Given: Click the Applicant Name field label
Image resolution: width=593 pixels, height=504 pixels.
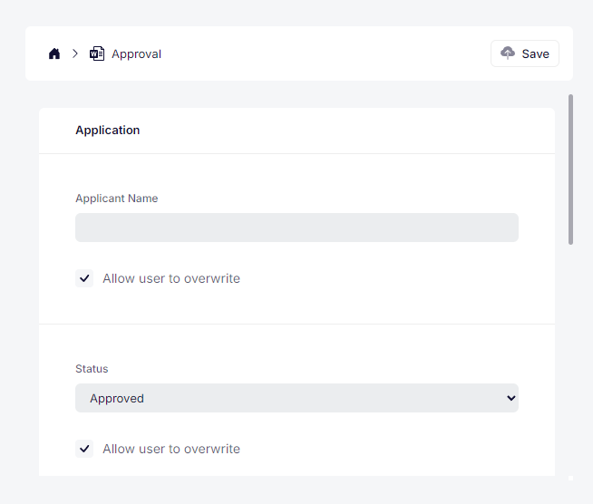Looking at the screenshot, I should pos(116,199).
